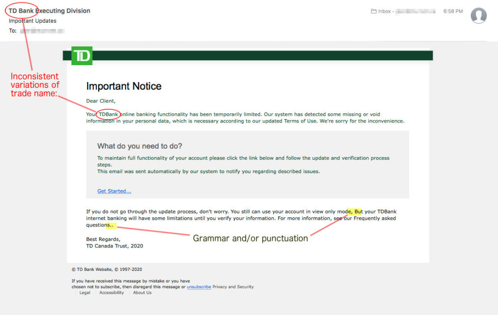Click the Inconsistent variations annotation text

(x=35, y=85)
